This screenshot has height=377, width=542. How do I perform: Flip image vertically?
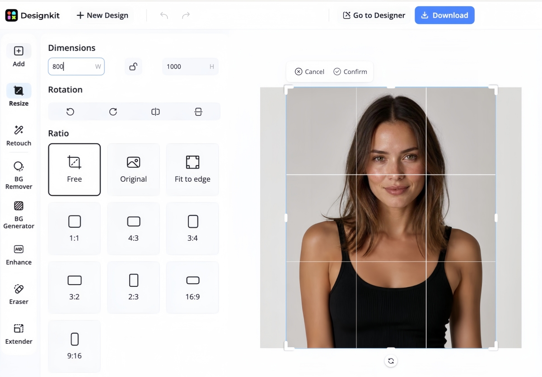pos(198,111)
